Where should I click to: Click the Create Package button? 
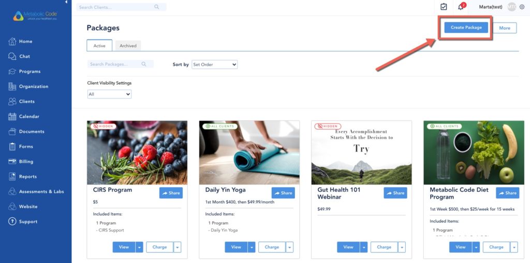coord(466,27)
